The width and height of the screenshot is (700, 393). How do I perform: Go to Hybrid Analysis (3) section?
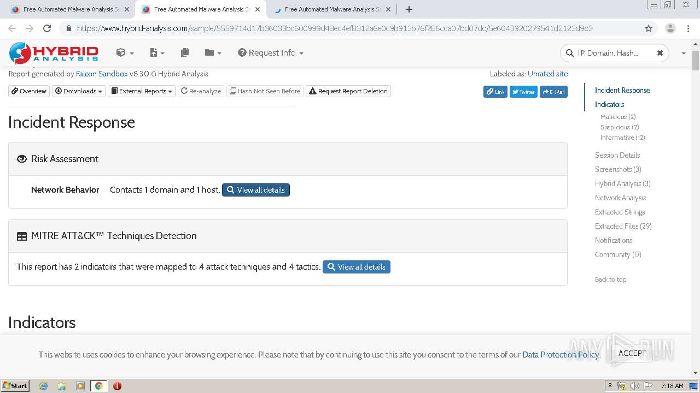pos(623,183)
